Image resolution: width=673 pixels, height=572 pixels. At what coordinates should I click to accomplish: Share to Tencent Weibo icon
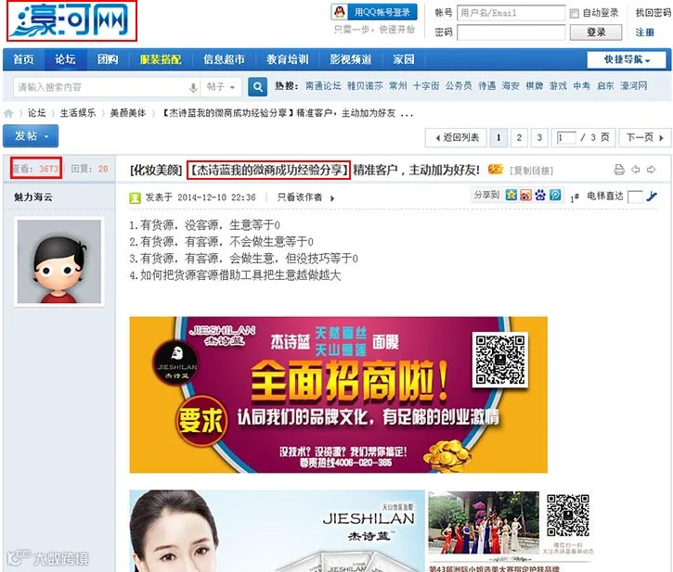pos(555,195)
